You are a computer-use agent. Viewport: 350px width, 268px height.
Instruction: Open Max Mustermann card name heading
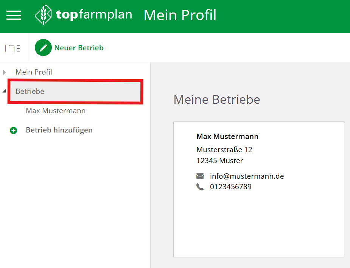(x=227, y=136)
